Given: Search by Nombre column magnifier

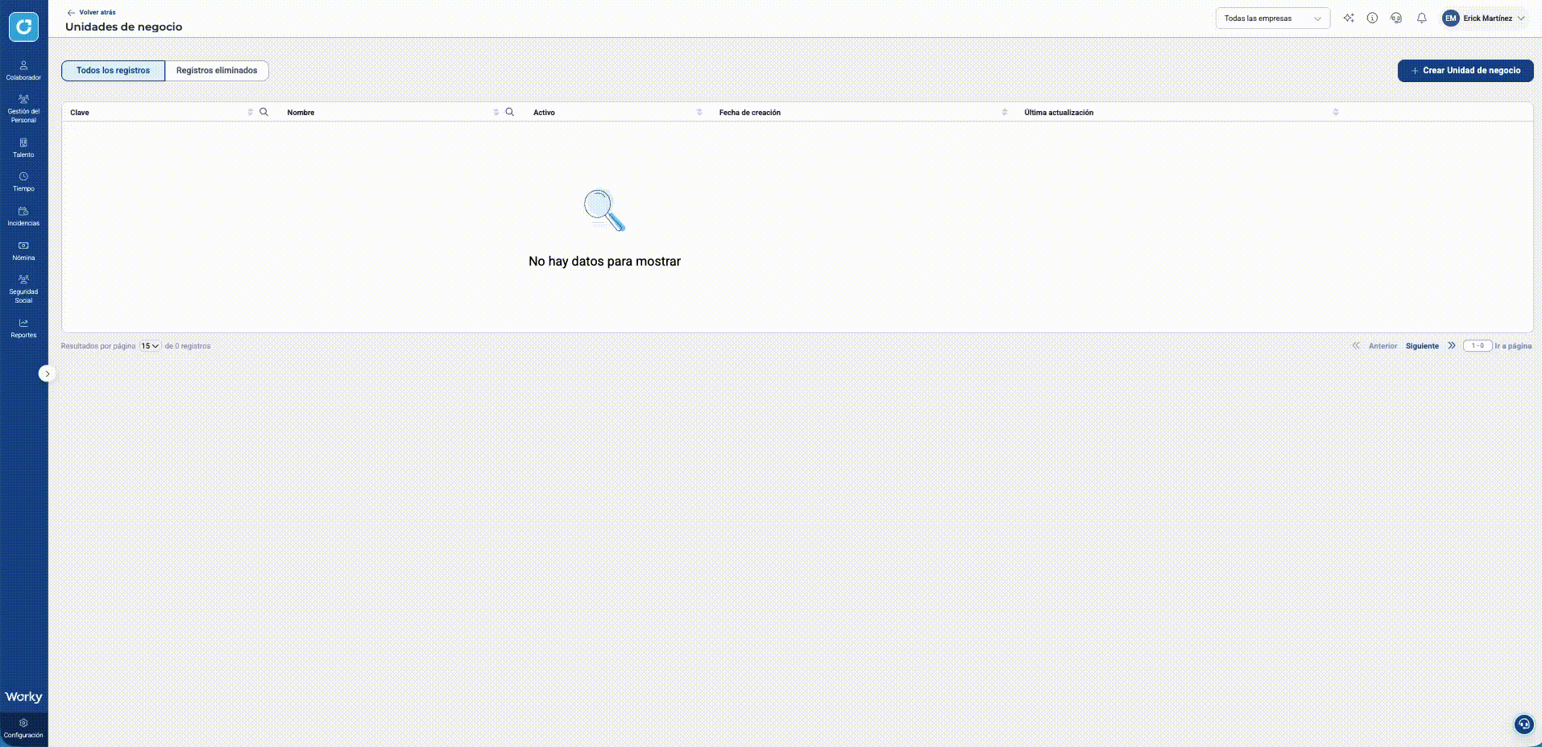Looking at the screenshot, I should [x=509, y=112].
